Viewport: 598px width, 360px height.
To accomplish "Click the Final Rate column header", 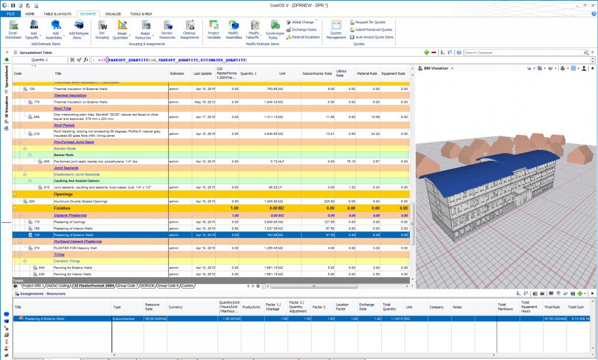I will click(555, 307).
